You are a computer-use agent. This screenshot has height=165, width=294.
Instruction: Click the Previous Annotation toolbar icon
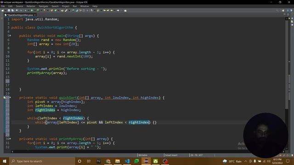(x=98, y=11)
